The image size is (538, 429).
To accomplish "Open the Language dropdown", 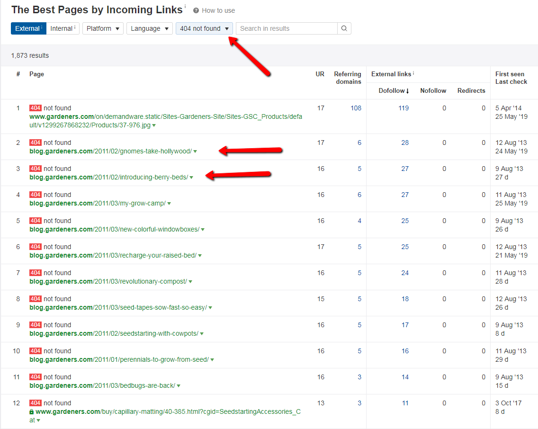I will pos(149,28).
